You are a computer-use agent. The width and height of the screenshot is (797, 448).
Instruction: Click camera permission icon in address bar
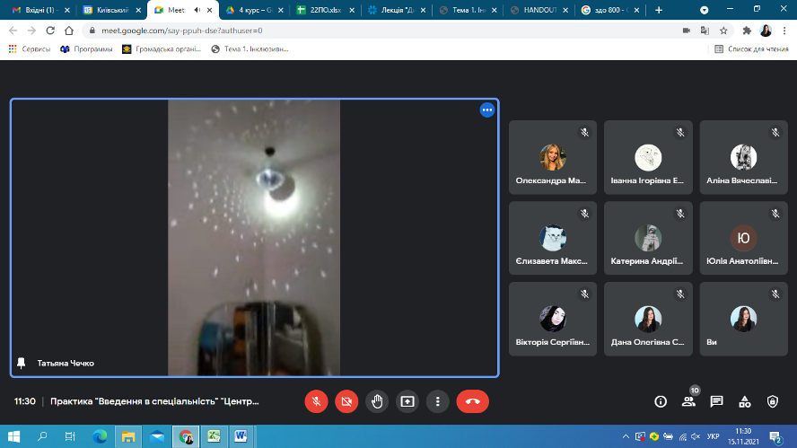point(687,31)
